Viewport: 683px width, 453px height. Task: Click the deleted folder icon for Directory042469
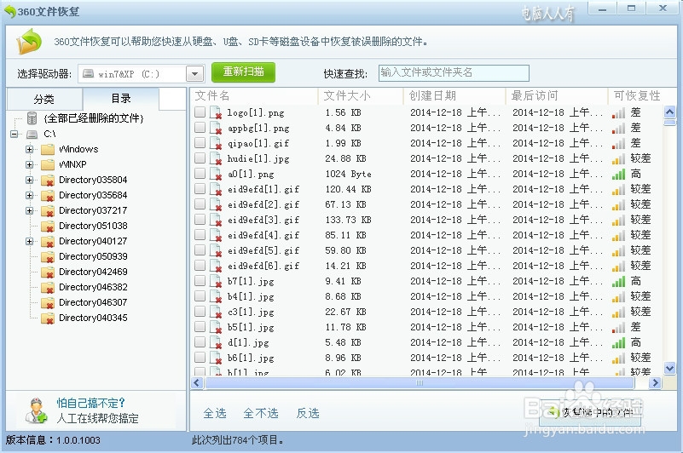click(48, 272)
